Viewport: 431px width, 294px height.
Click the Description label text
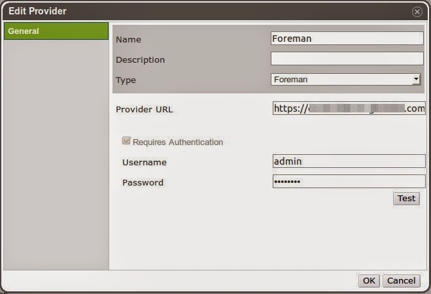click(x=140, y=59)
